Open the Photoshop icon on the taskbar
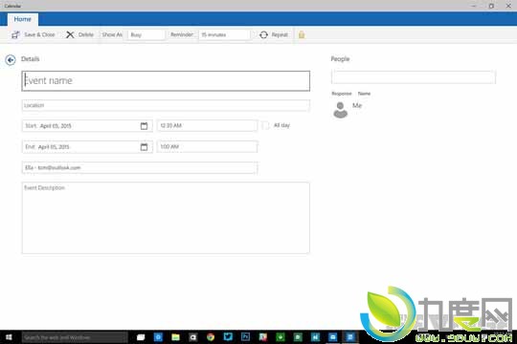The width and height of the screenshot is (517, 344). 245,336
